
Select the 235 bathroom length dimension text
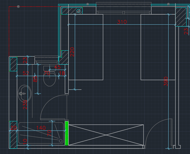tap(25, 105)
